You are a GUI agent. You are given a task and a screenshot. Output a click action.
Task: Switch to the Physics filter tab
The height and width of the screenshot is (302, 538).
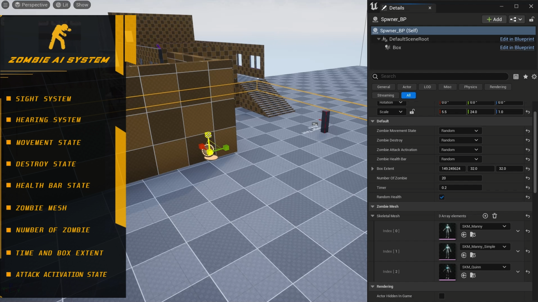(x=470, y=87)
